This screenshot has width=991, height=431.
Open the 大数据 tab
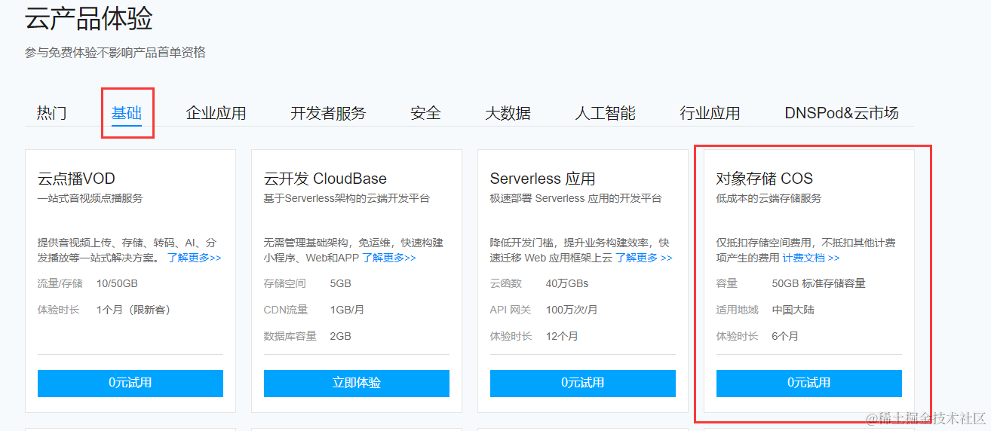point(508,113)
